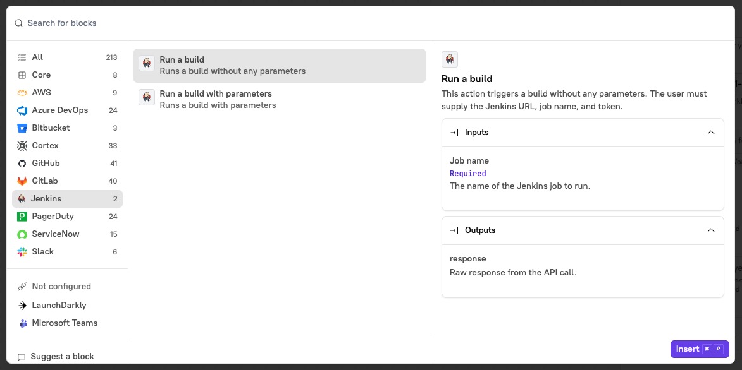Click the Microsoft Teams icon
The height and width of the screenshot is (370, 742).
click(x=23, y=323)
